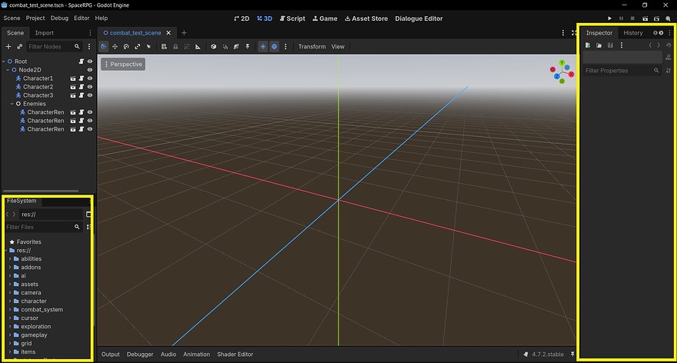Hide the Character1 node
This screenshot has width=677, height=363.
[90, 78]
